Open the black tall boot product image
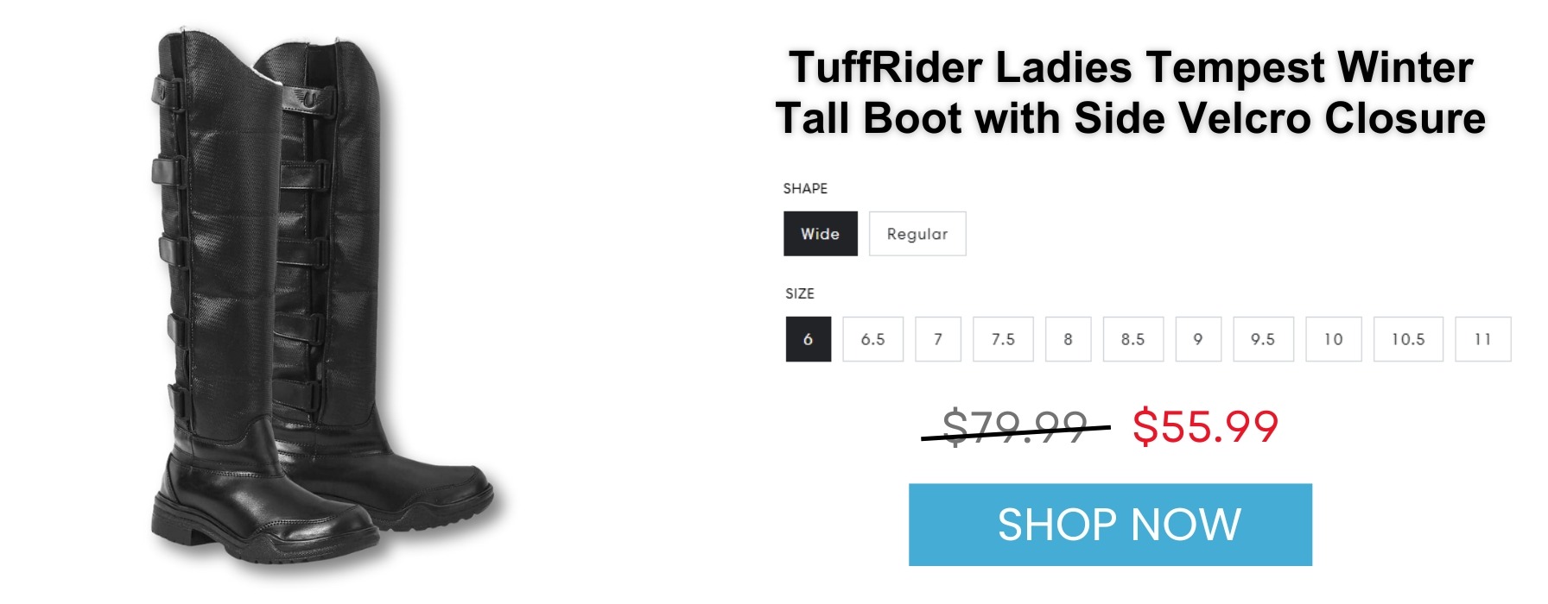 (x=321, y=298)
